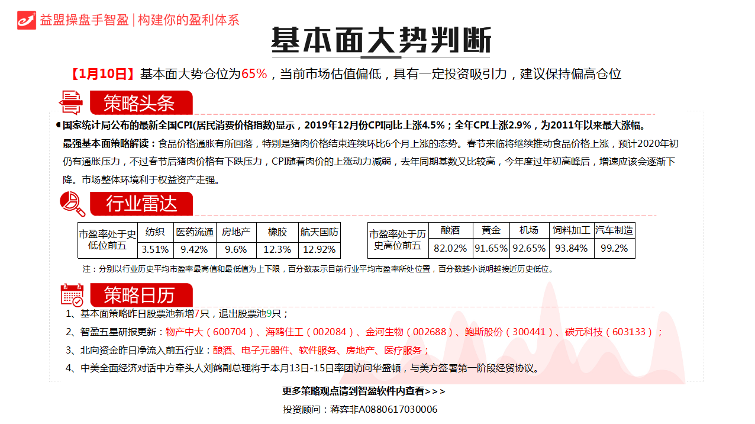Click the red 益盟操盘手 logo icon
Viewport: 755px width, 424px height.
pos(27,20)
